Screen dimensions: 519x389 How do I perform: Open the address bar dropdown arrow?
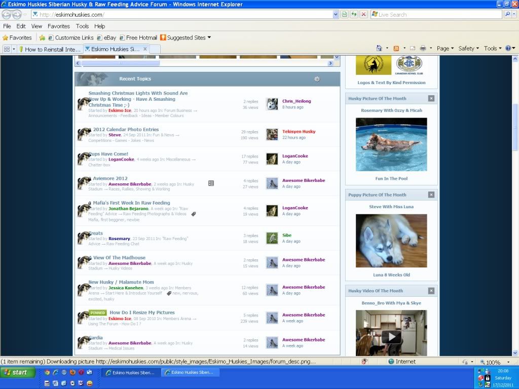[x=336, y=14]
